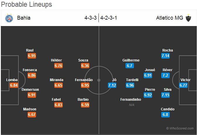
Task: Open the Atletico MG team name link
Action: tap(169, 18)
